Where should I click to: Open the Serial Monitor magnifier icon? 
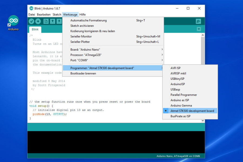coord(198,21)
